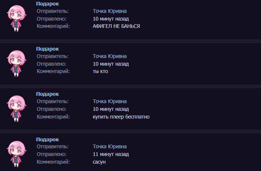Open Точка Юривна sender link in the "сасун" gift
This screenshot has height=171, width=261.
click(x=110, y=147)
